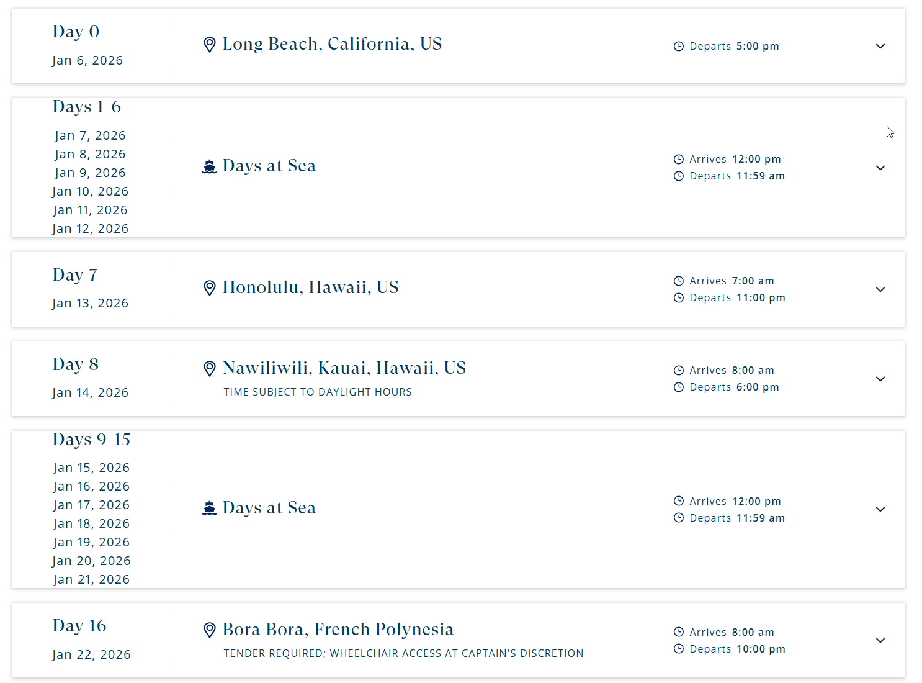Click the location pin icon beside Long Beach

point(210,45)
